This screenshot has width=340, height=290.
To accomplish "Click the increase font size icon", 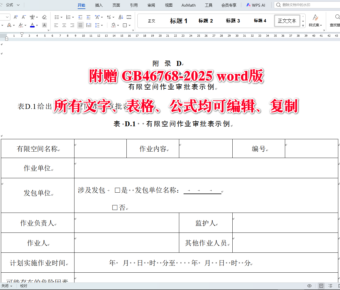I will click(16, 17).
